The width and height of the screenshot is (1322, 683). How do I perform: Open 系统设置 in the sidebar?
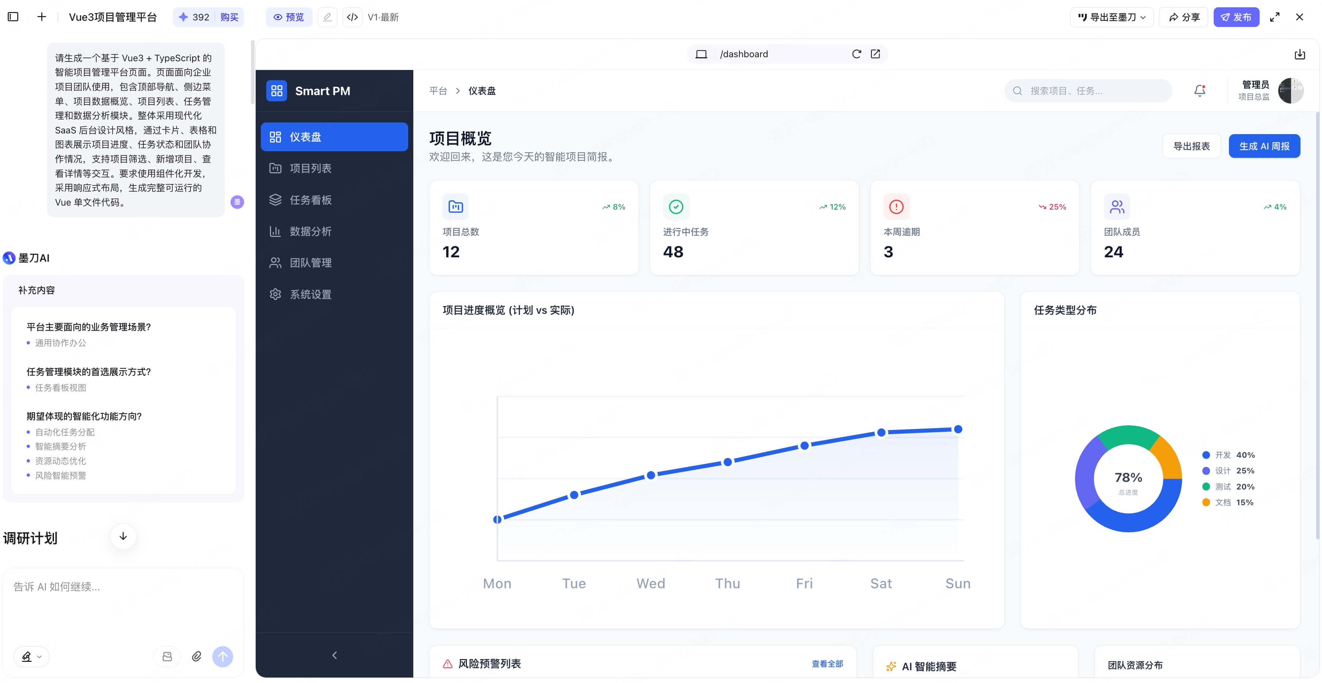point(334,294)
